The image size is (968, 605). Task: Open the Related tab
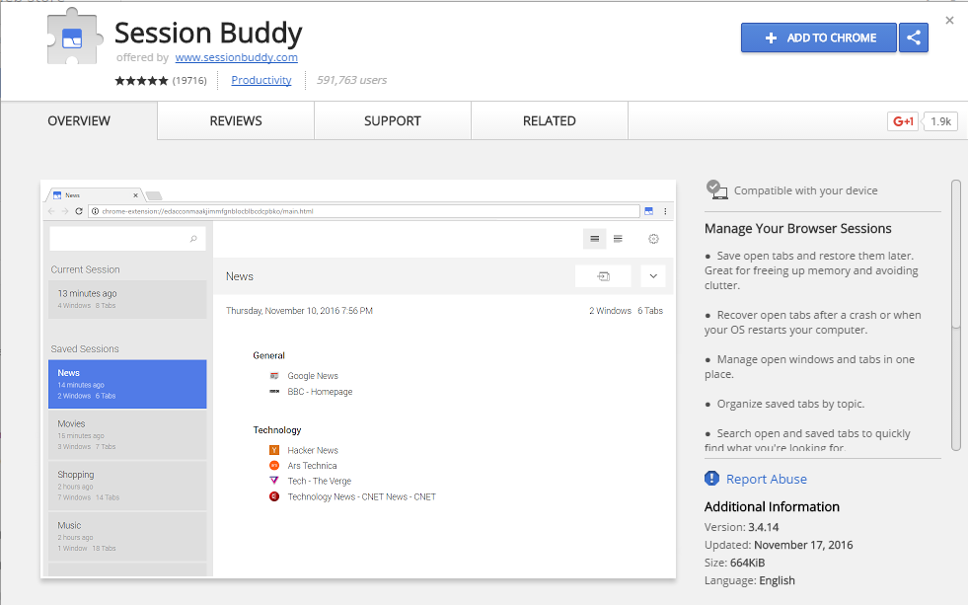(x=550, y=121)
